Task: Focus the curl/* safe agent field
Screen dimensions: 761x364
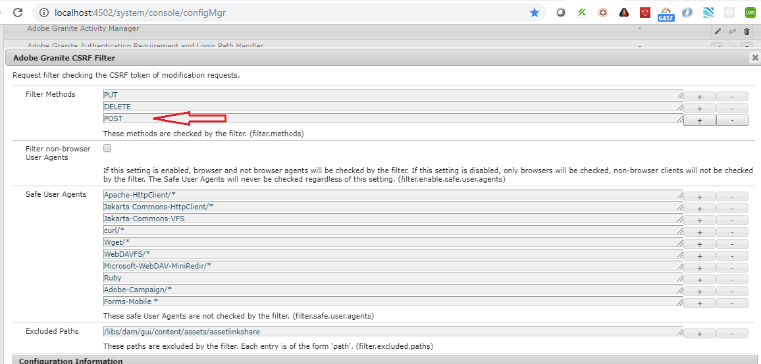Action: tap(393, 230)
